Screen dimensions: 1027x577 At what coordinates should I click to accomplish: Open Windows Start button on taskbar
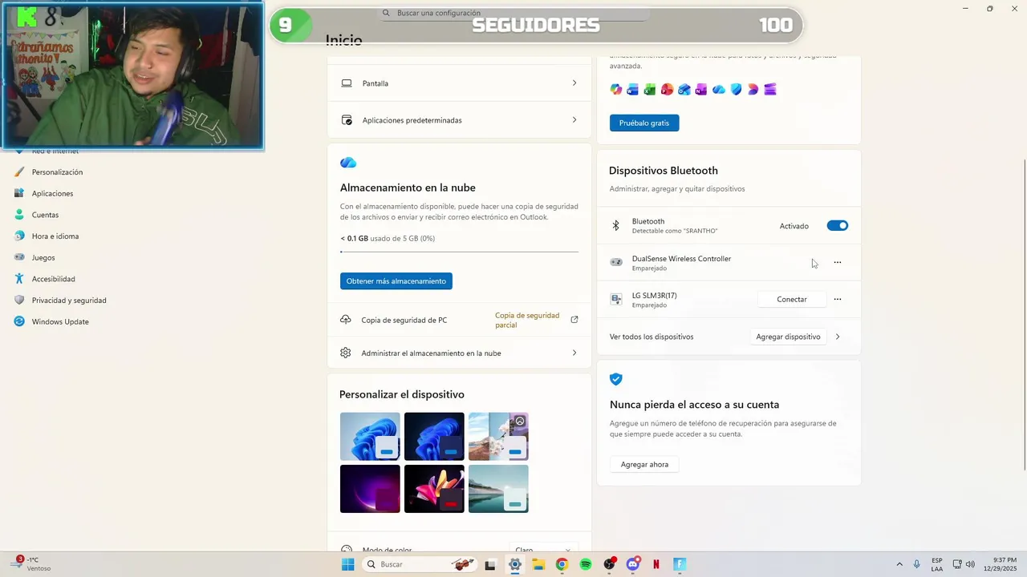click(x=348, y=564)
